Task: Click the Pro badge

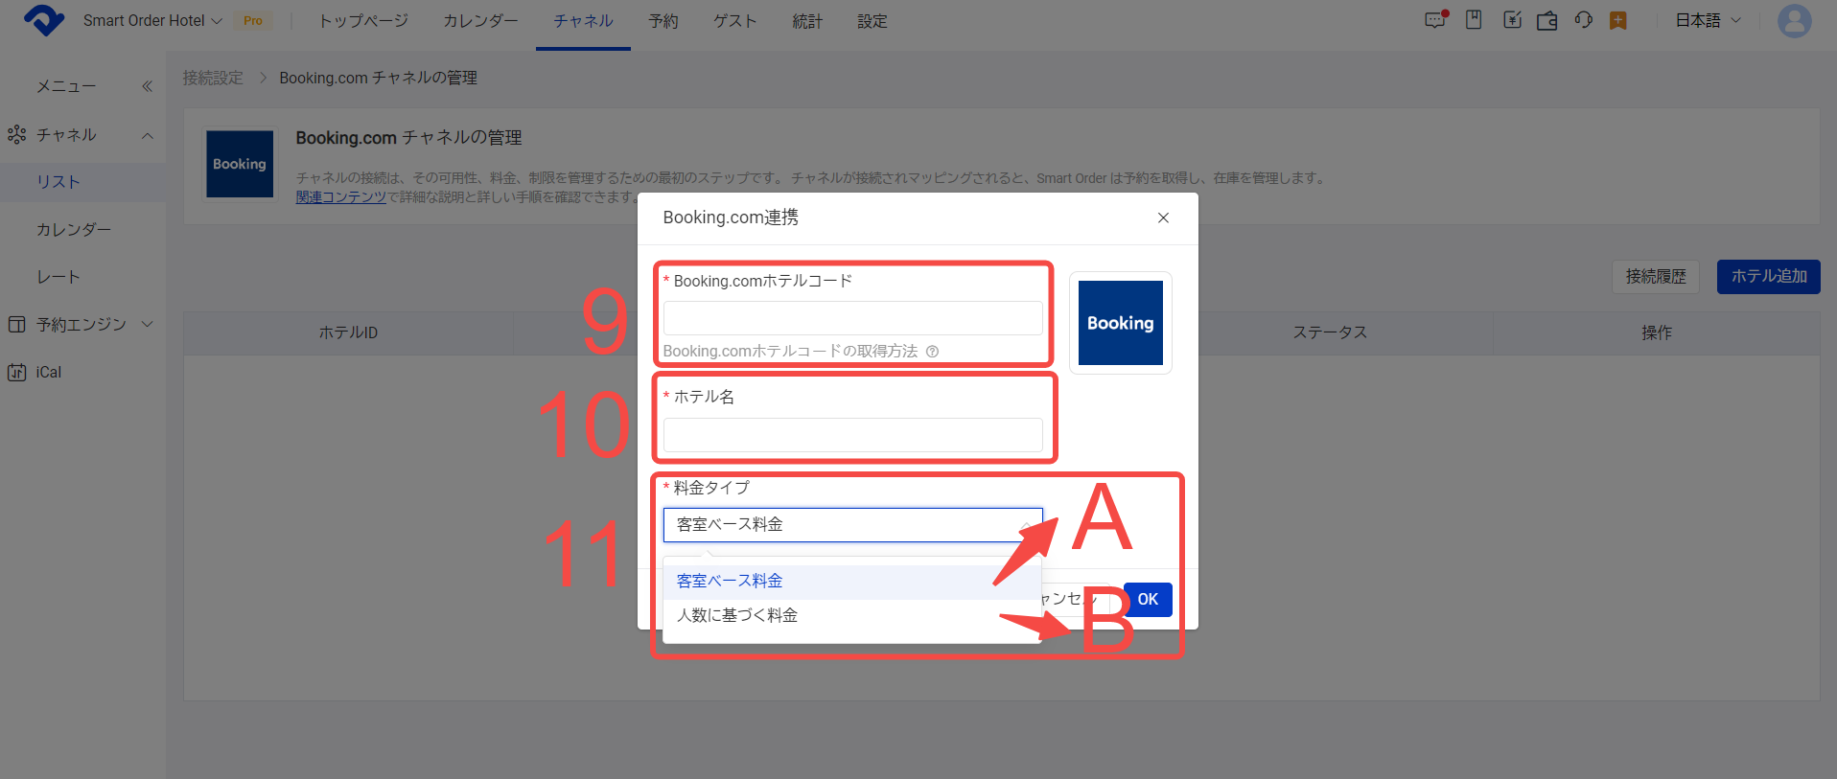Action: (253, 20)
